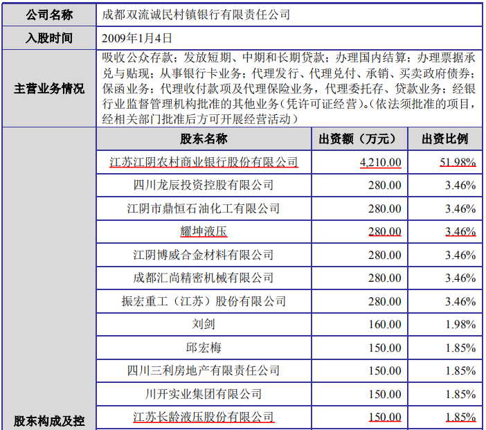Click the amount 4,210.00
Screen dimensions: 486x430
(380, 163)
